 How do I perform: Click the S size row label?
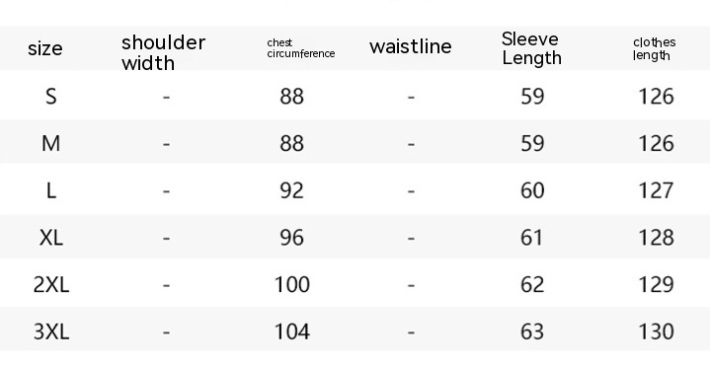[51, 97]
